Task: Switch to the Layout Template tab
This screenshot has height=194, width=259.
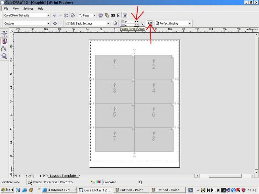Action: pyautogui.click(x=63, y=176)
